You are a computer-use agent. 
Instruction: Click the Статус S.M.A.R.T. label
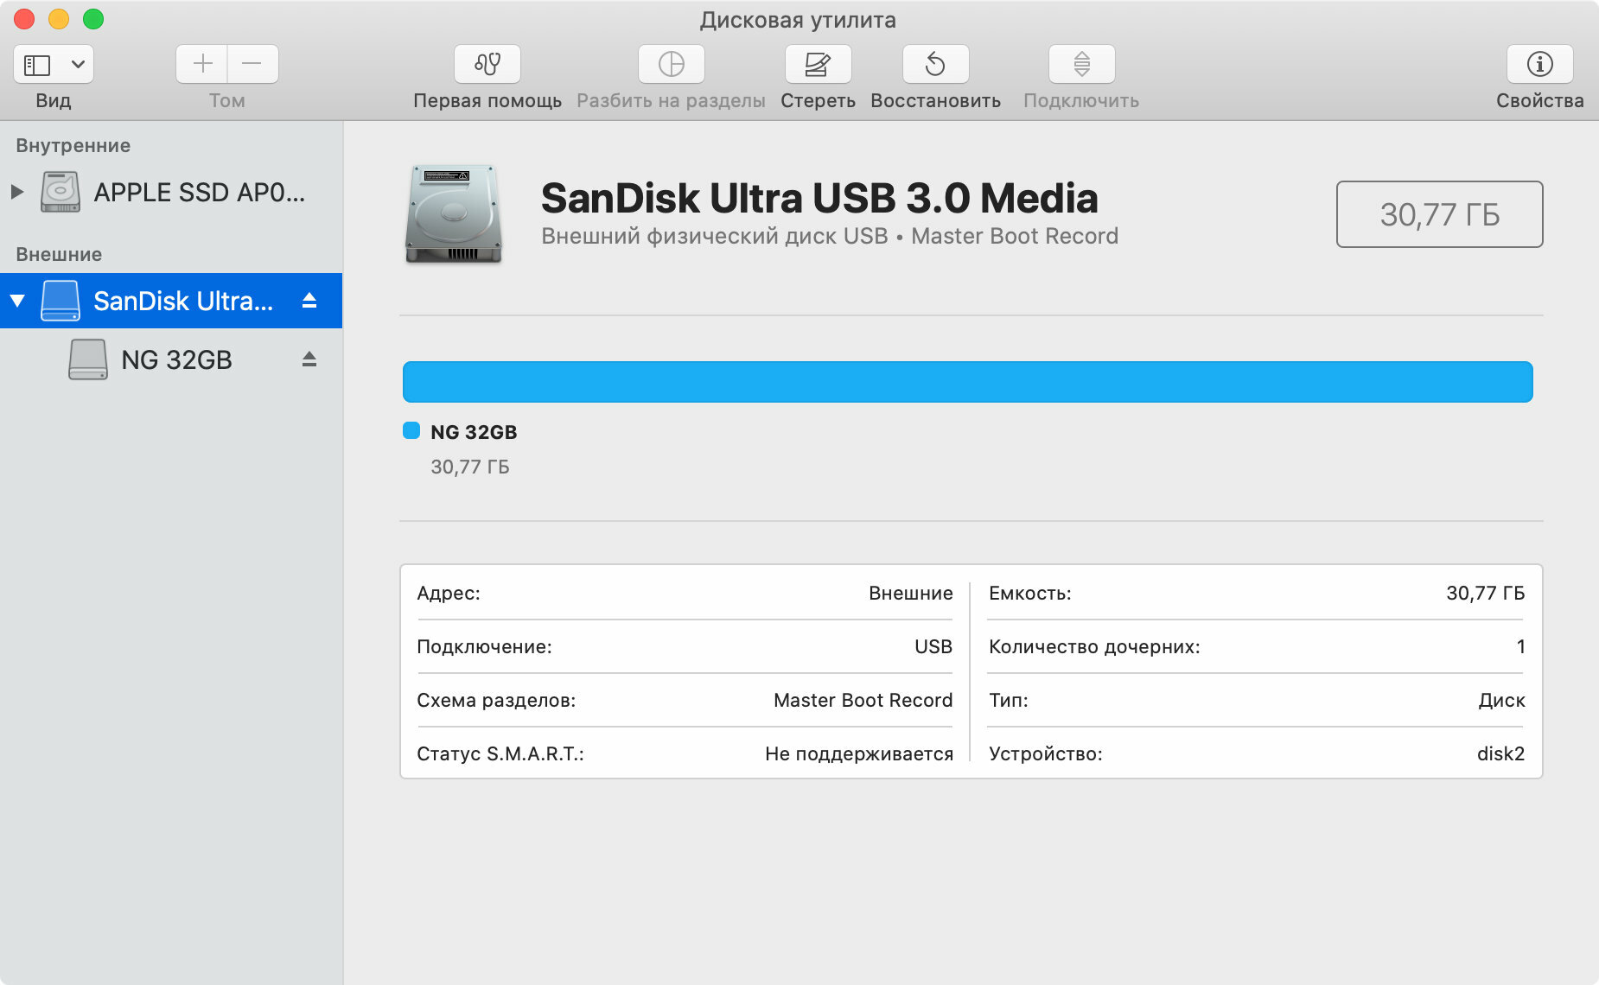click(x=500, y=753)
